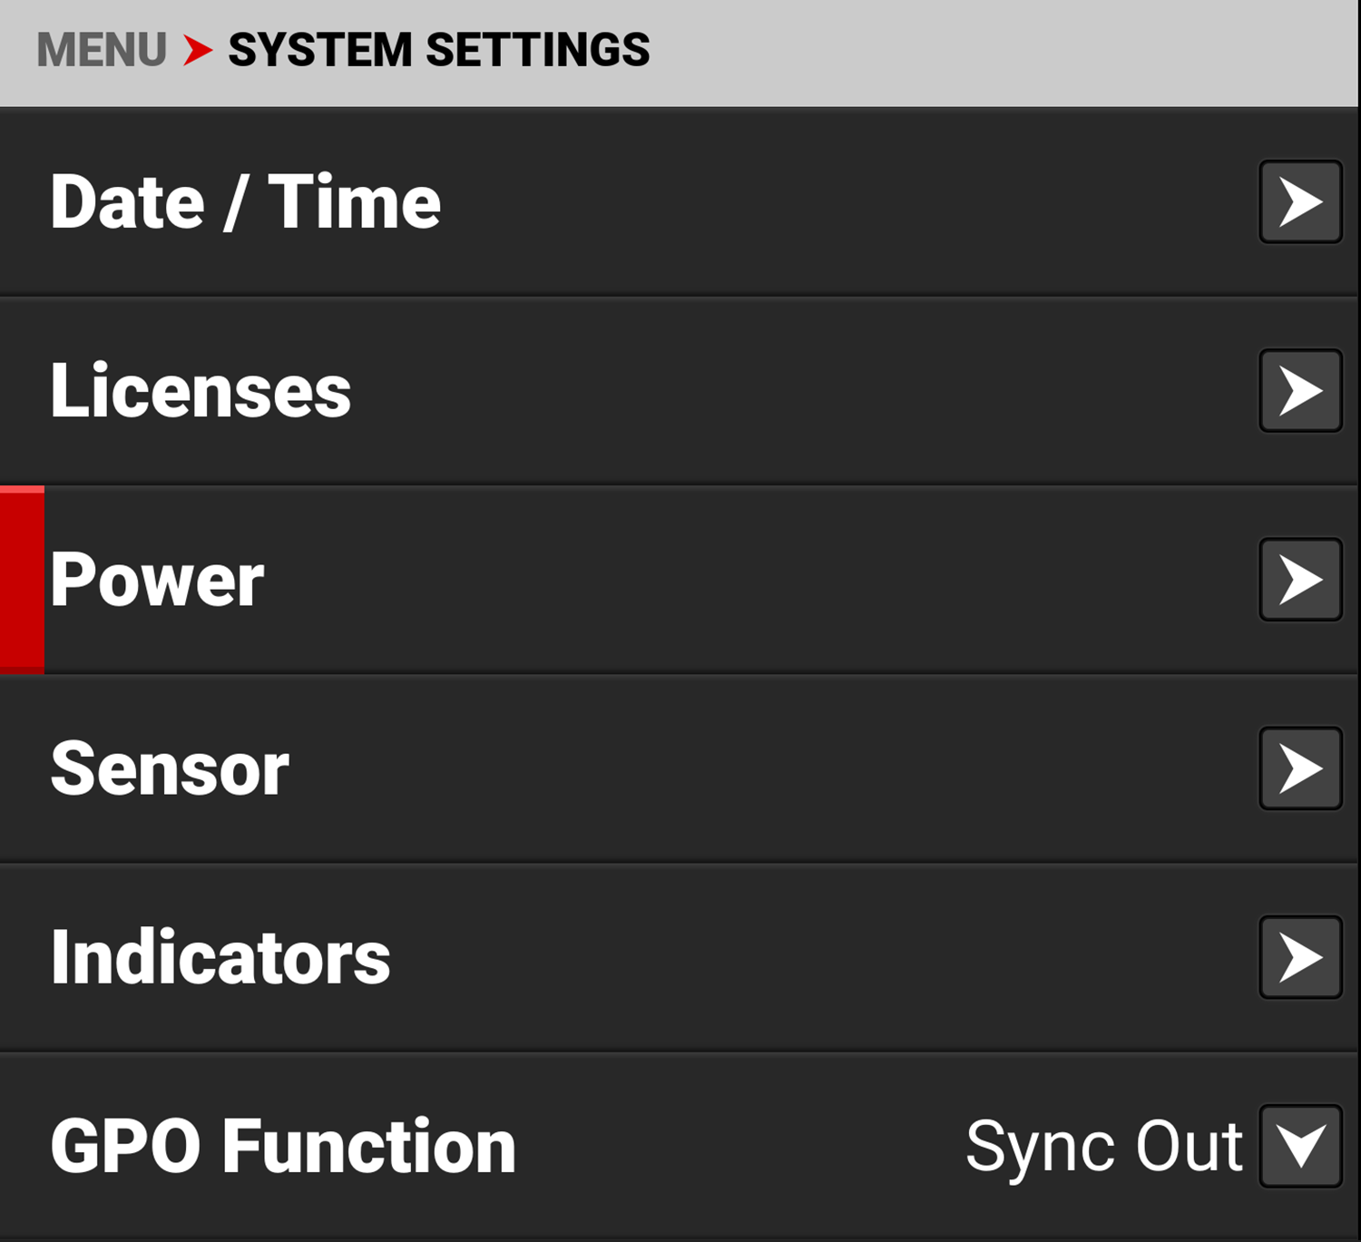The height and width of the screenshot is (1242, 1361).
Task: Click the red selection marker beside Power
Action: click(22, 580)
